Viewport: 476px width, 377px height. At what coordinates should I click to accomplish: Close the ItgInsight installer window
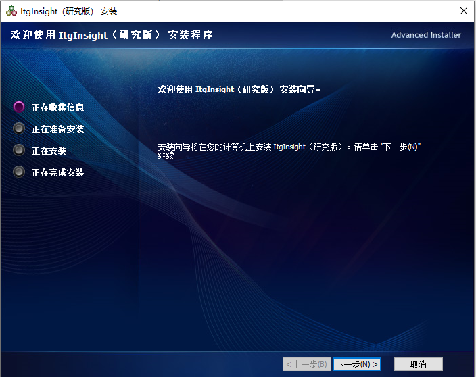(464, 11)
